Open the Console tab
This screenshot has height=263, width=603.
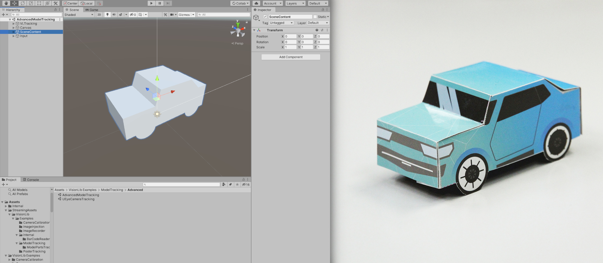coord(31,180)
